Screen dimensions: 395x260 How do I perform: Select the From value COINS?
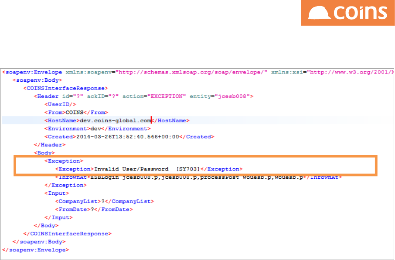(74, 113)
